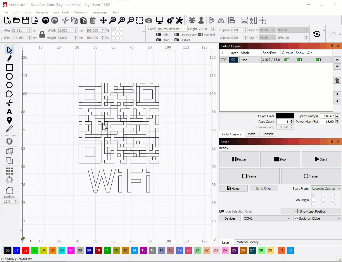342x262 pixels.
Task: Enable Use Selection Origin switch
Action: pyautogui.click(x=222, y=211)
